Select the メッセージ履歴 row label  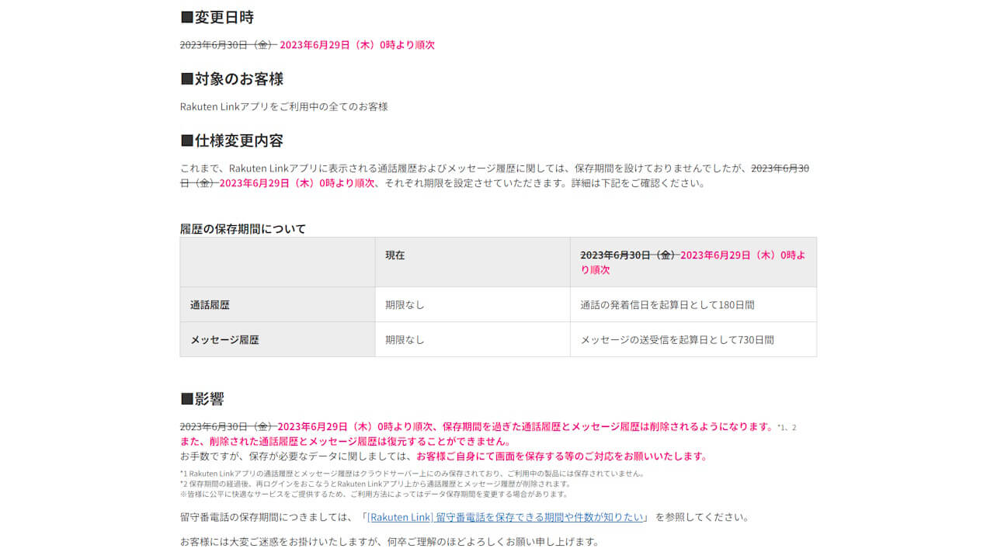225,339
